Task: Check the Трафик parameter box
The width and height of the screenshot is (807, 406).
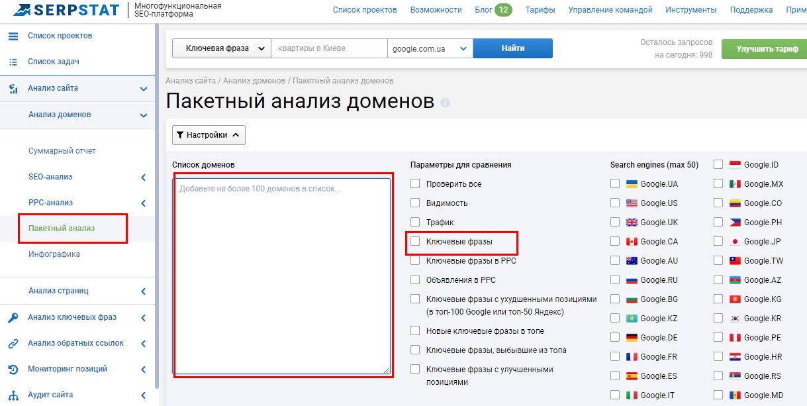Action: click(x=415, y=222)
